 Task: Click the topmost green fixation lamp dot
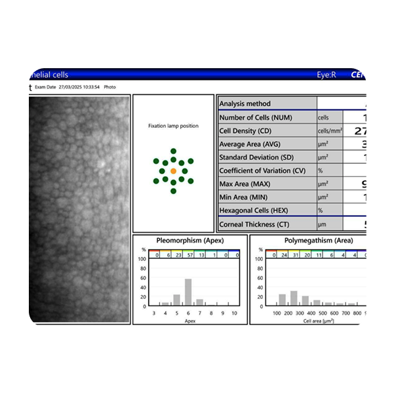click(173, 151)
